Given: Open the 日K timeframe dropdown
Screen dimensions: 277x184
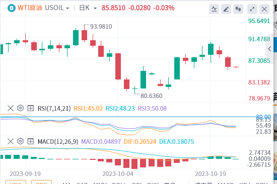Looking at the screenshot, I should click(x=88, y=8).
